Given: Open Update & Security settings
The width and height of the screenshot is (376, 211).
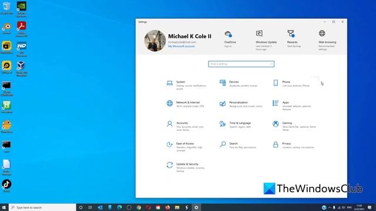Looking at the screenshot, I should click(186, 167).
